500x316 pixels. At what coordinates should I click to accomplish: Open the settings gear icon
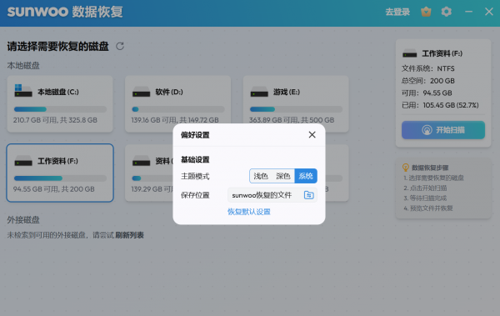click(x=447, y=12)
